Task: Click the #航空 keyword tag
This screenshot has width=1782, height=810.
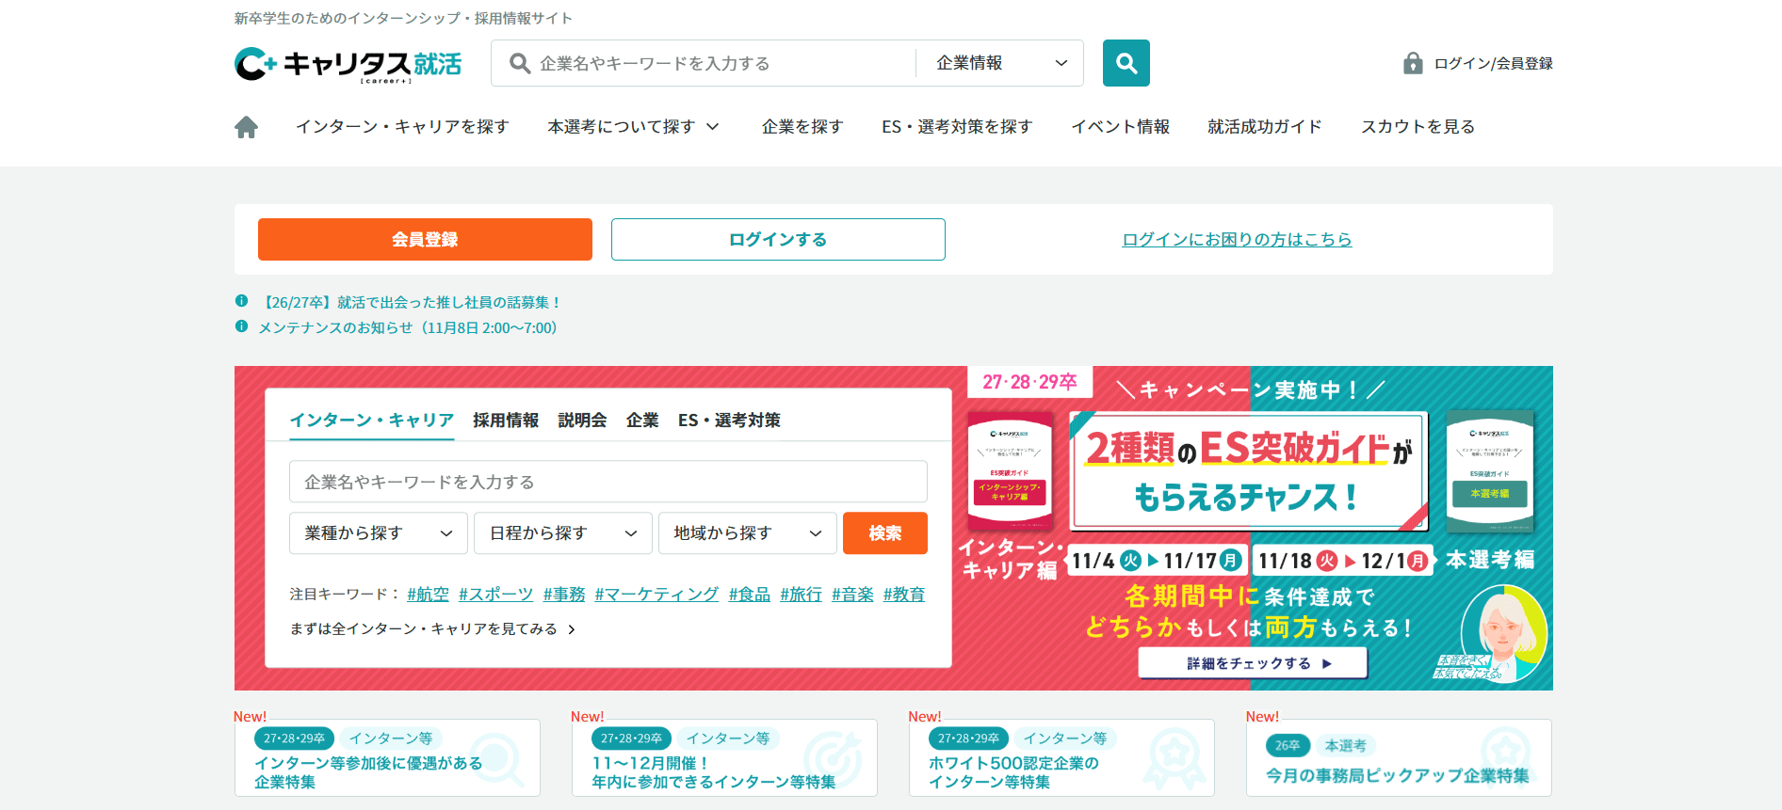Action: pyautogui.click(x=428, y=595)
